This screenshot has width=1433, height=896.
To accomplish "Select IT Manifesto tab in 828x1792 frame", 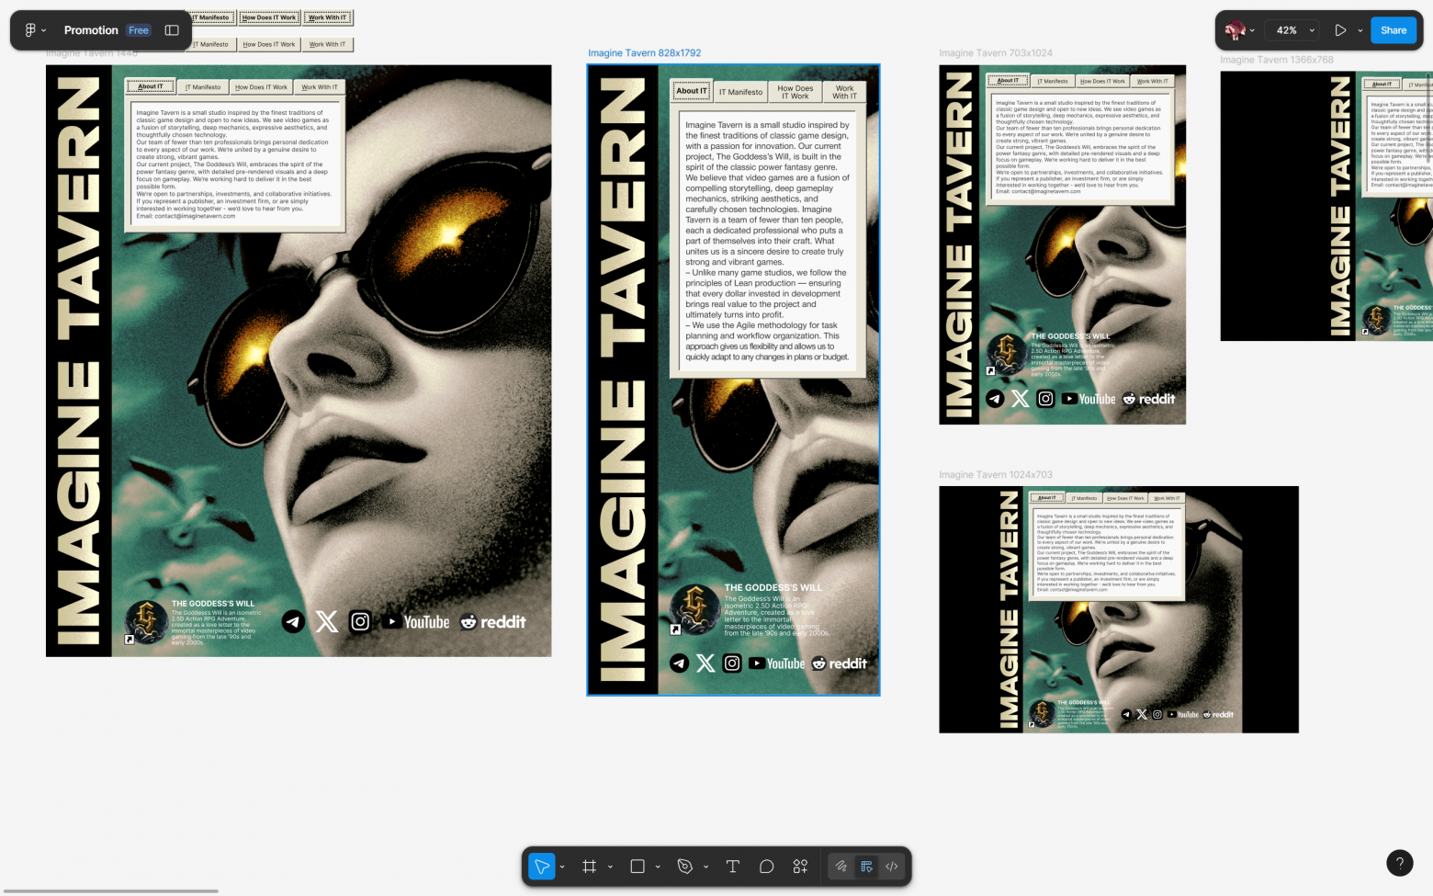I will 740,92.
